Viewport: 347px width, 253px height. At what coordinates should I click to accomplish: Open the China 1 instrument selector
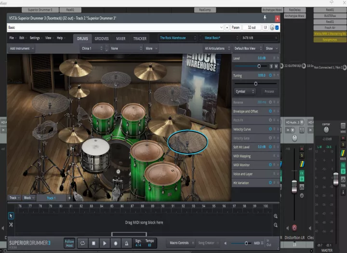tap(92, 49)
